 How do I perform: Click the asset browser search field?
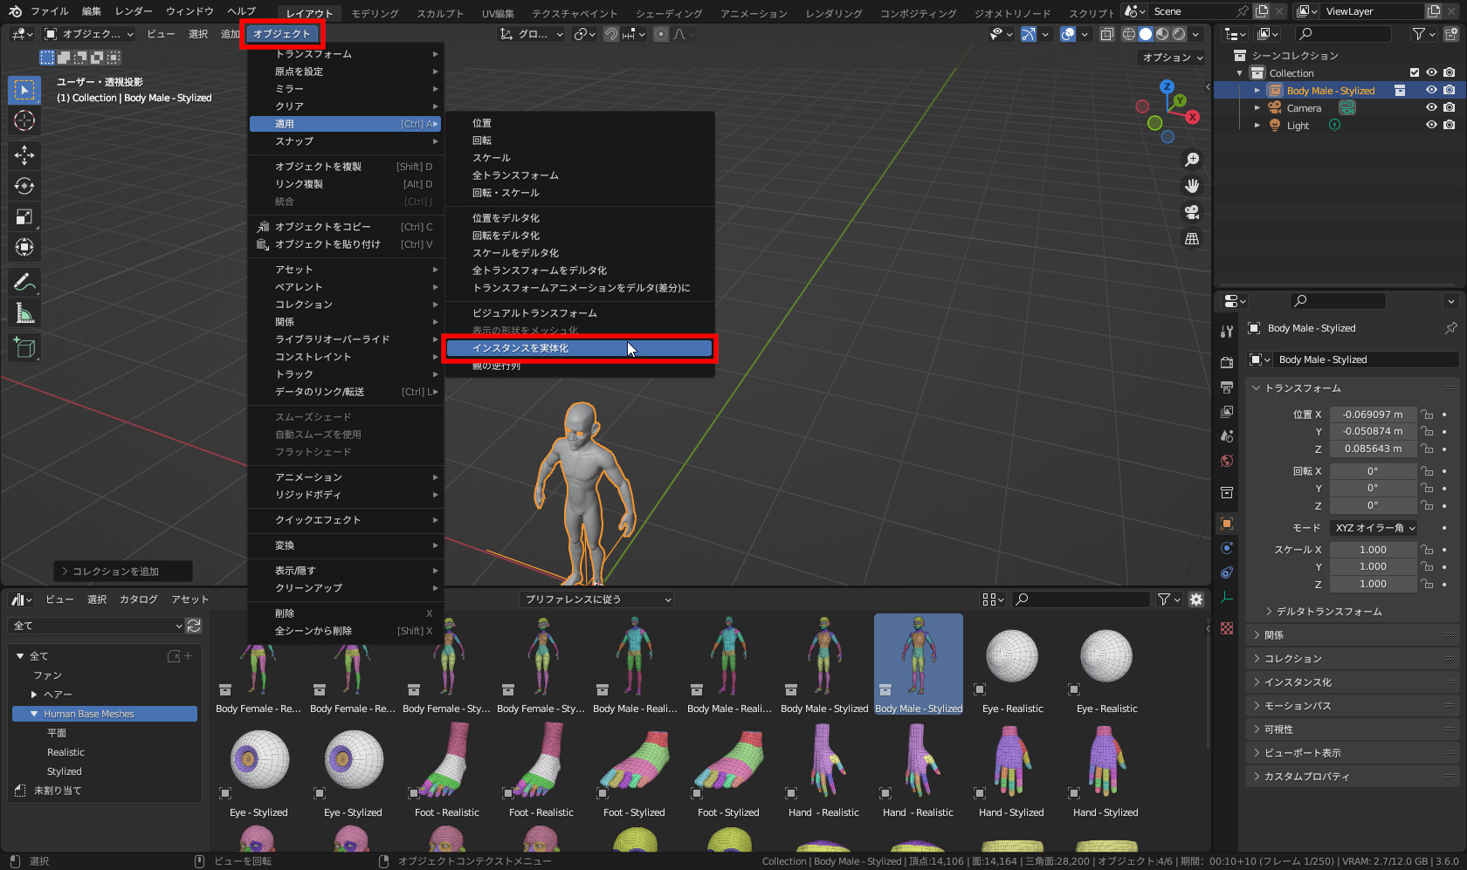pyautogui.click(x=1083, y=599)
